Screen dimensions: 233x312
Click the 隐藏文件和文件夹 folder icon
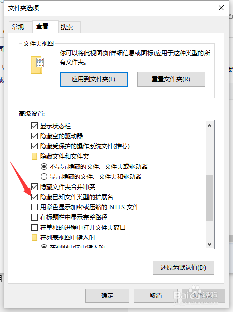[x=35, y=157]
